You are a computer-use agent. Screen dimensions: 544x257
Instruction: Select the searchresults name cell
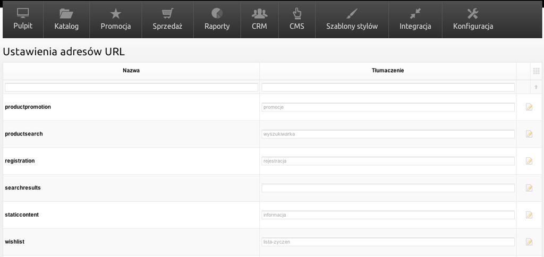click(x=131, y=188)
